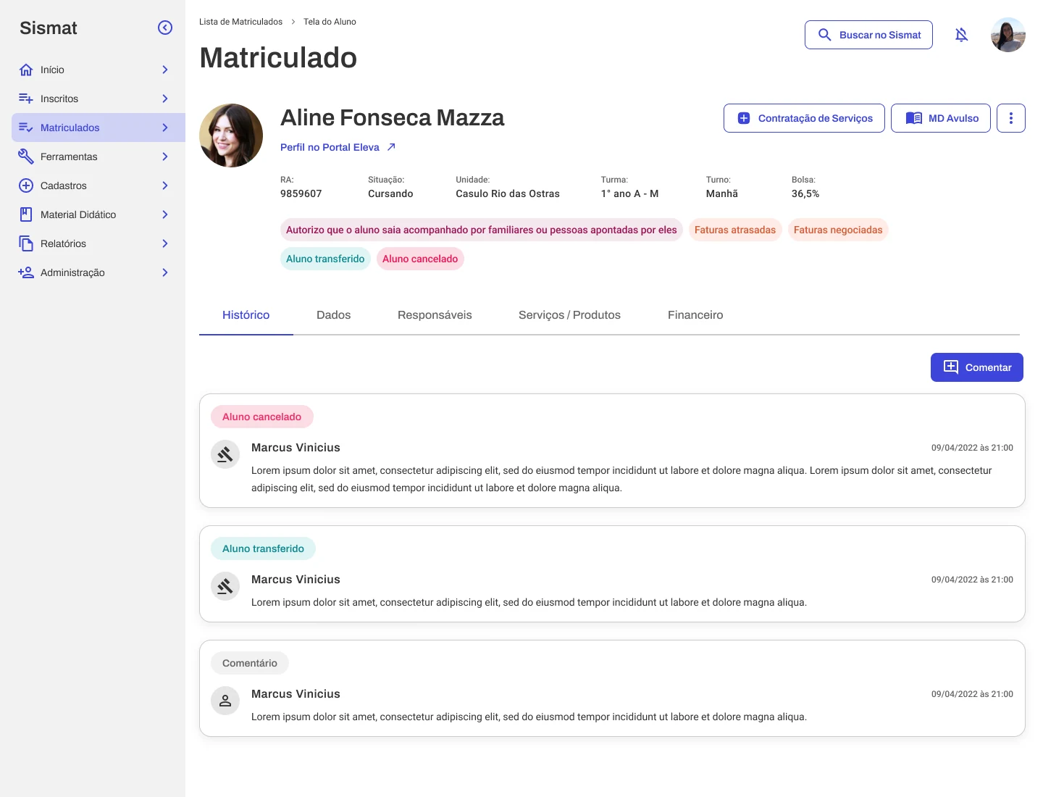Click the Inscritos list-plus icon
Screen dimensions: 1043x797
pos(26,99)
